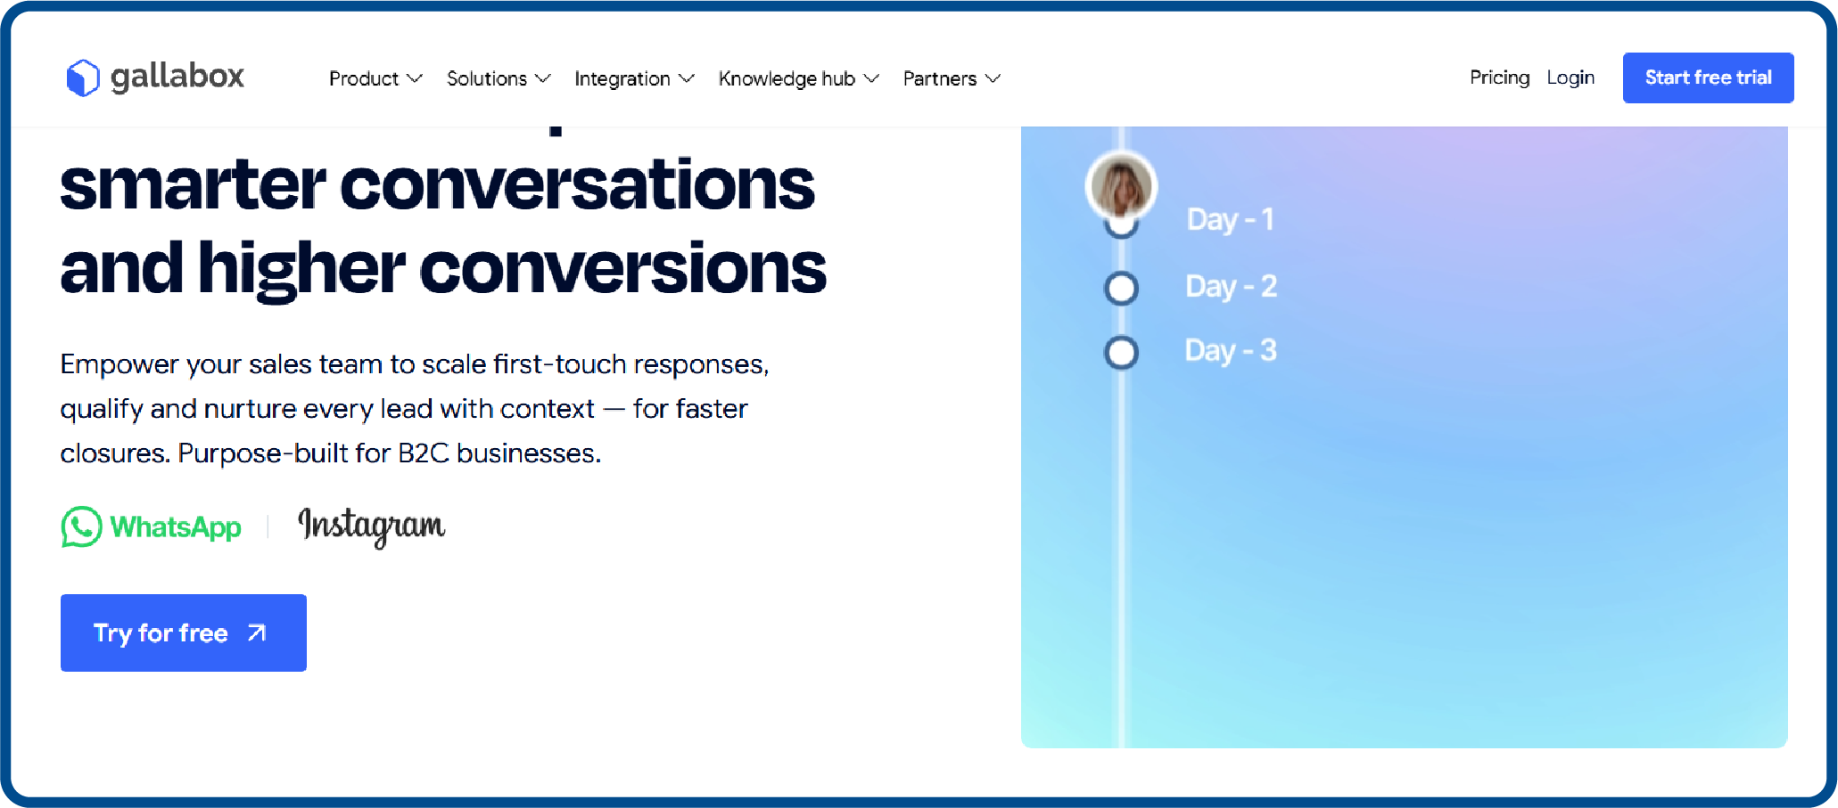The width and height of the screenshot is (1838, 808).
Task: Select the Day - 2 circle marker
Action: click(1120, 288)
